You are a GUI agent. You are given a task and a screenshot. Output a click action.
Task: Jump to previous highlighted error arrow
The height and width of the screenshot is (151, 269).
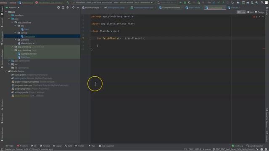coord(259,17)
